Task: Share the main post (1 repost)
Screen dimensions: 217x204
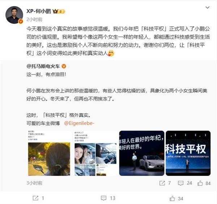Action: pyautogui.click(x=38, y=198)
